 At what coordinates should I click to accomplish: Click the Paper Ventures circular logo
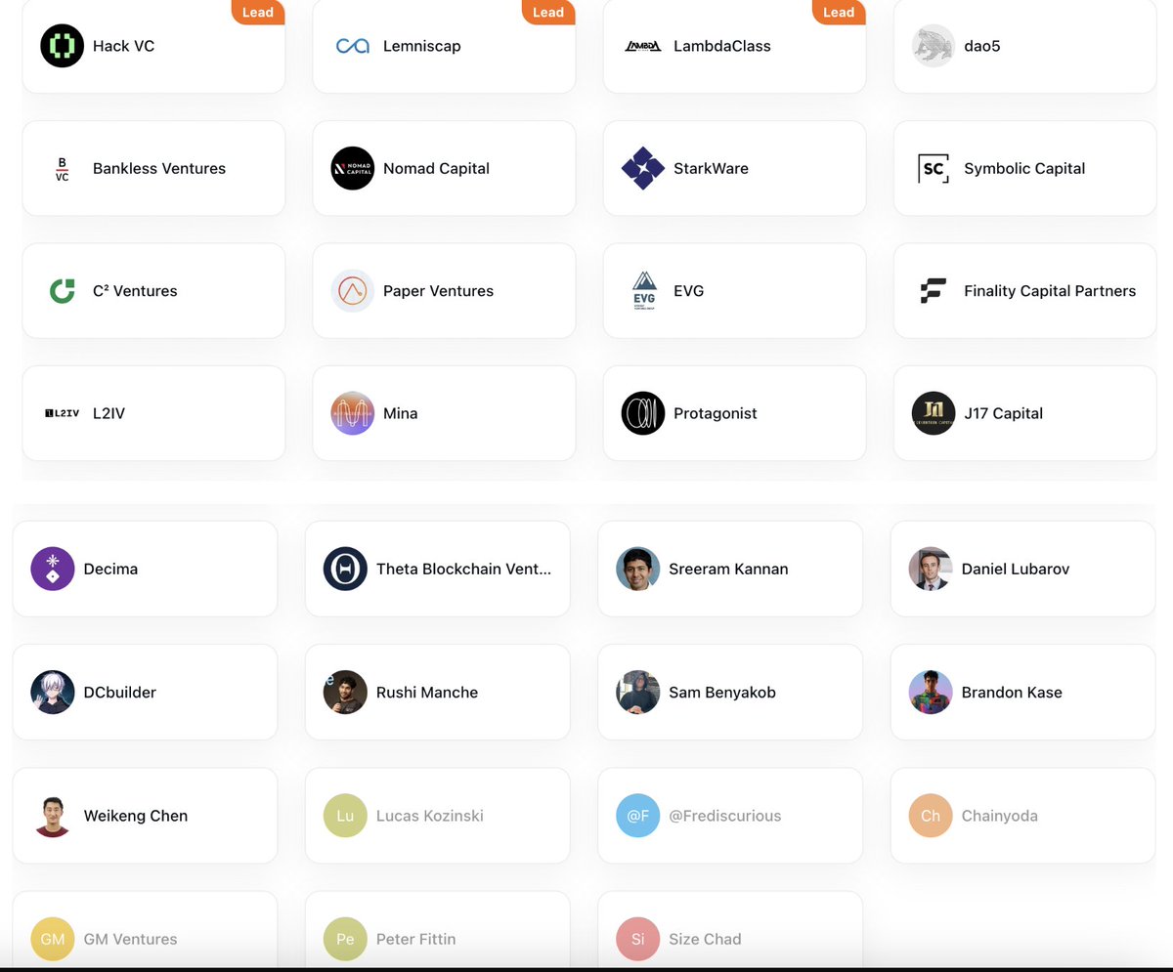353,291
